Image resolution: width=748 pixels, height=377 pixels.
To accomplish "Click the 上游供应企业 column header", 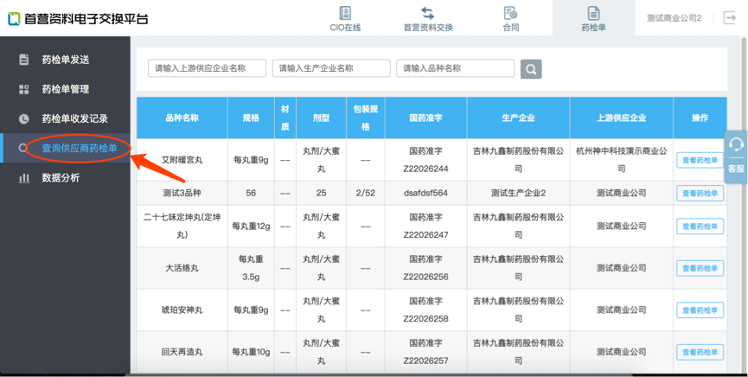I will 621,118.
